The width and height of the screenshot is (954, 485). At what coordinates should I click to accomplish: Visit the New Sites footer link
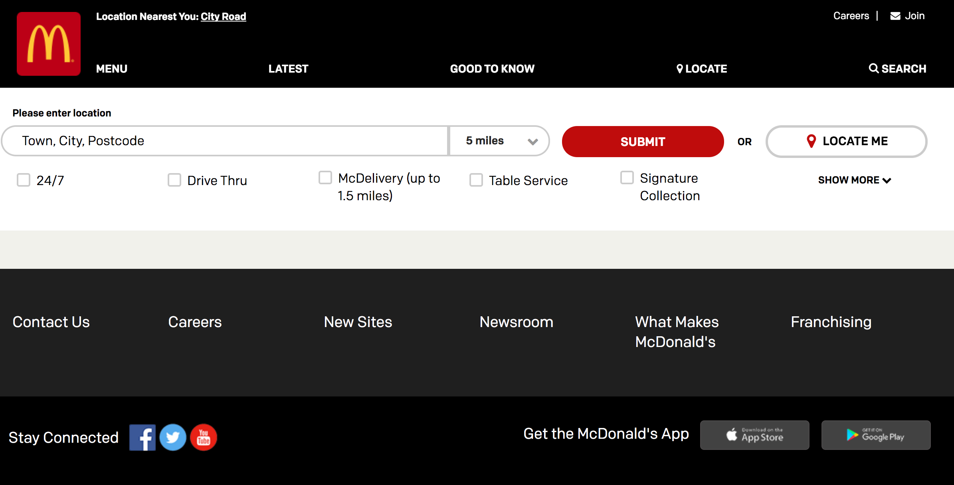tap(358, 322)
